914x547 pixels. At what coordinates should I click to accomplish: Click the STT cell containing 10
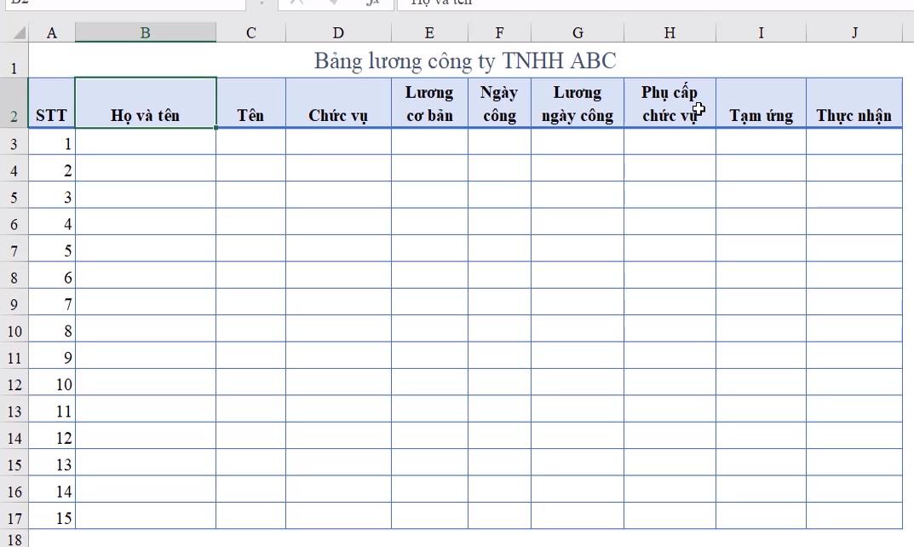click(x=52, y=383)
